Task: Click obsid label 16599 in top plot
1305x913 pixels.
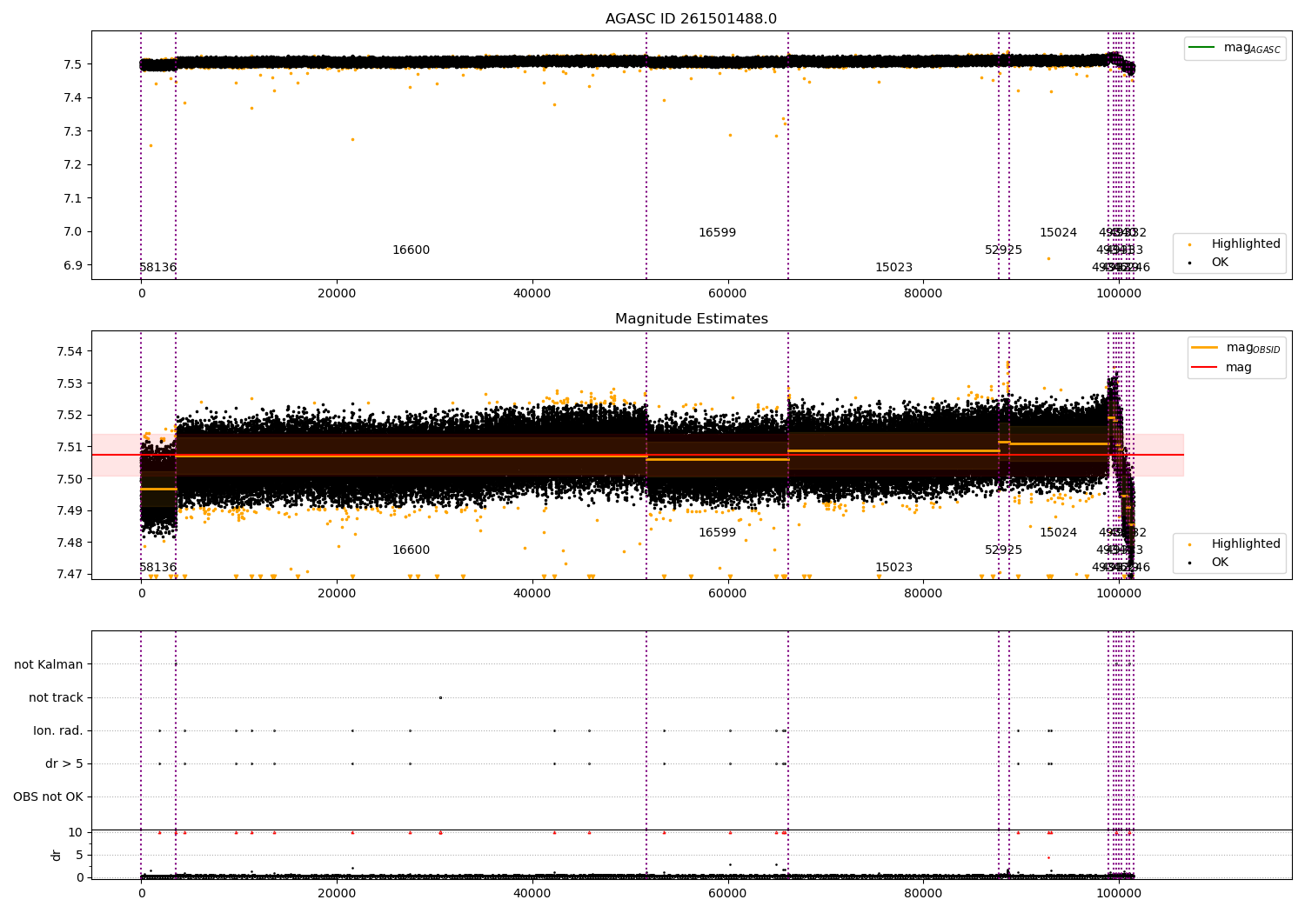Action: tap(717, 233)
